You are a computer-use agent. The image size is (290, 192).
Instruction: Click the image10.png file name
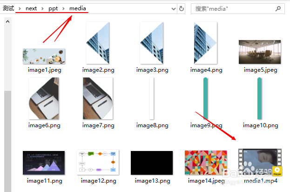point(260,125)
